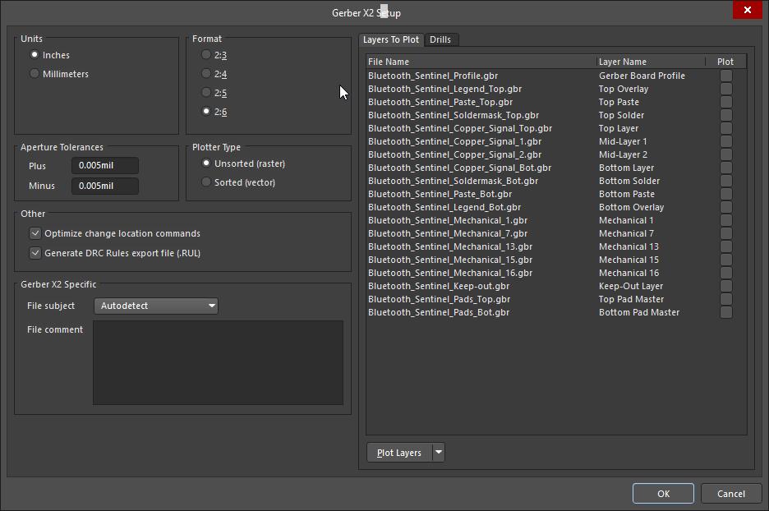Click the Plus aperture tolerance field
The image size is (769, 511).
(105, 165)
